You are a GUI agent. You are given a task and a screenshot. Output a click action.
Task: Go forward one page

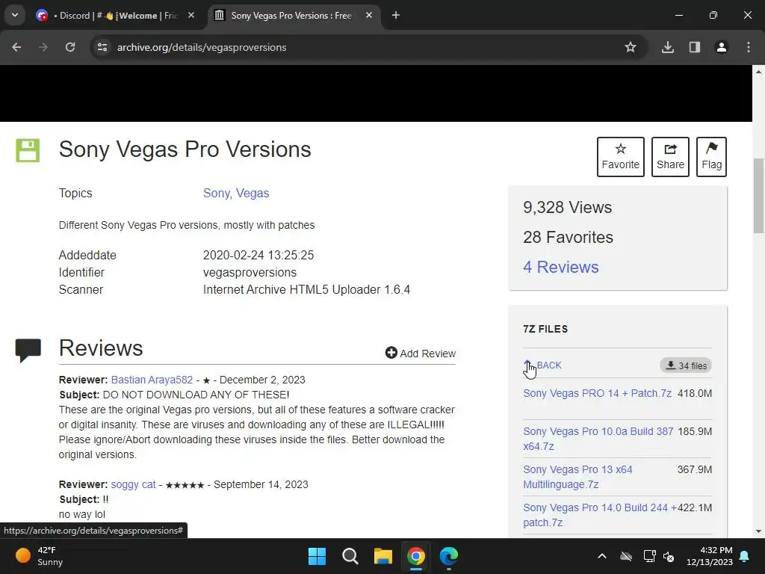(43, 47)
